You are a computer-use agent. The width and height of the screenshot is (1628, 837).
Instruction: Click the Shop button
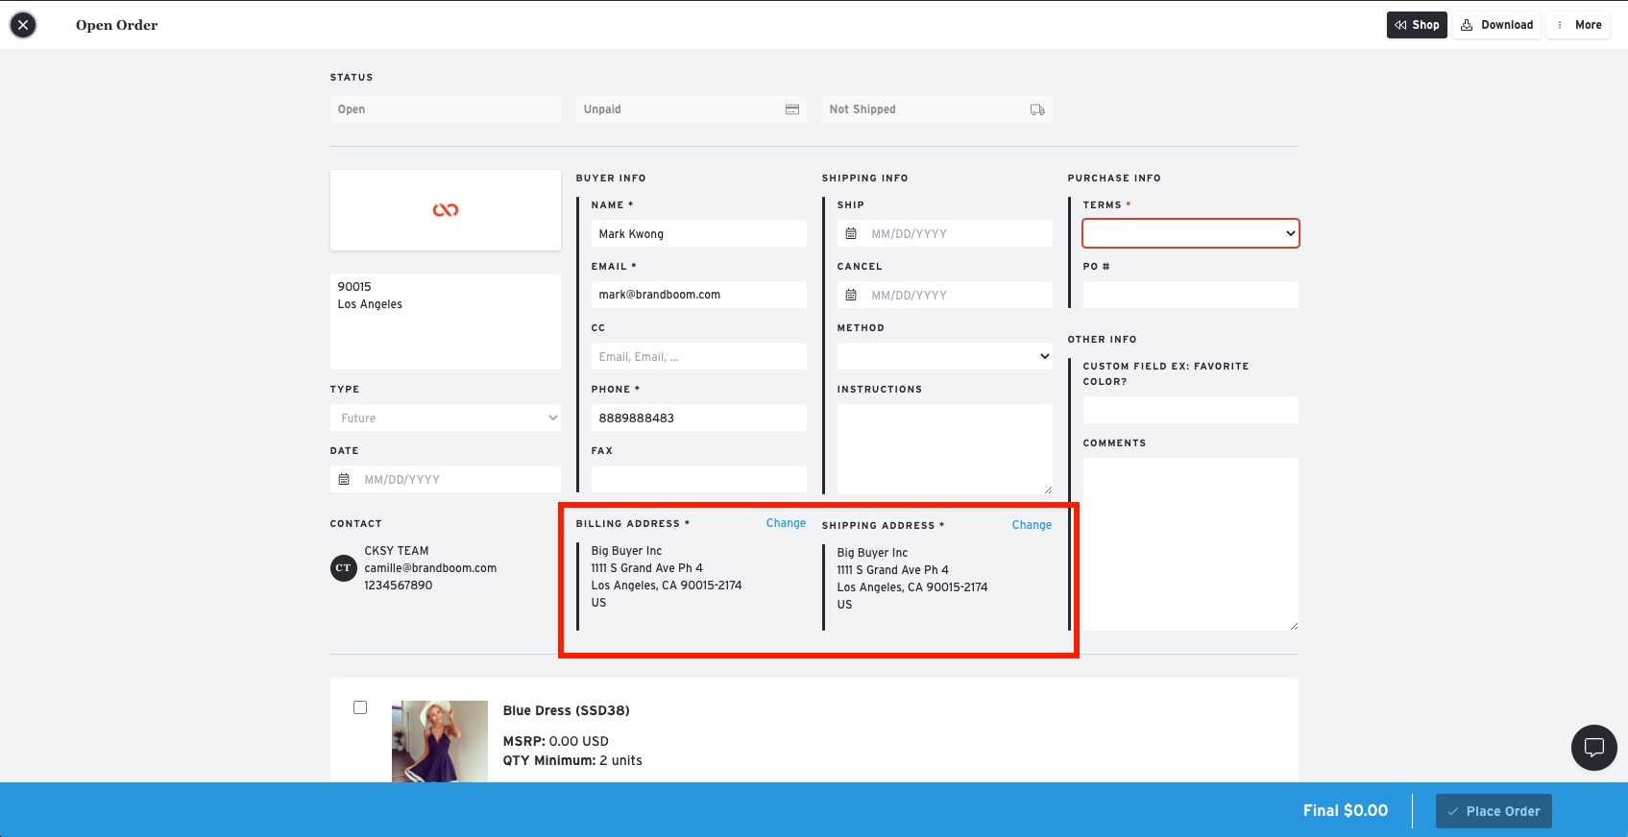[1416, 25]
